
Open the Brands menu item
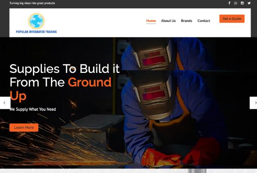tap(187, 21)
